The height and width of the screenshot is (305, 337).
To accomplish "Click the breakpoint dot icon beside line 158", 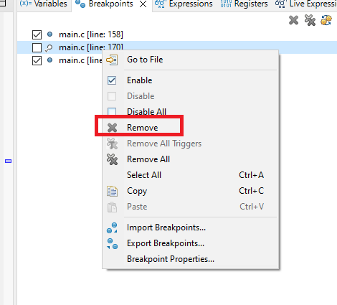I will point(49,34).
